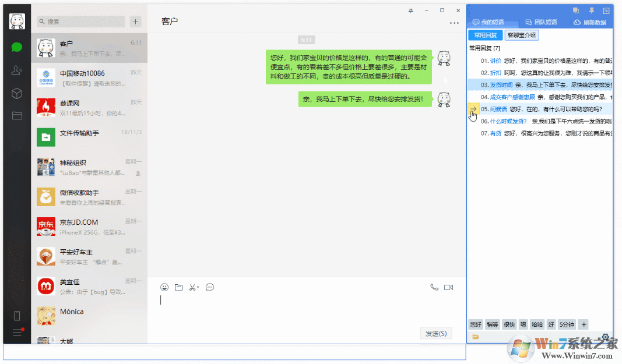622x364 pixels.
Task: Click the 您好 quick reply tag
Action: (x=475, y=324)
